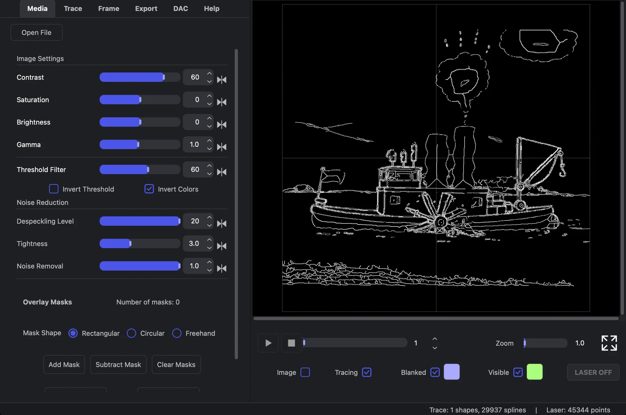Toggle the Visible lines checkbox
Screen dimensions: 626x415
click(518, 372)
